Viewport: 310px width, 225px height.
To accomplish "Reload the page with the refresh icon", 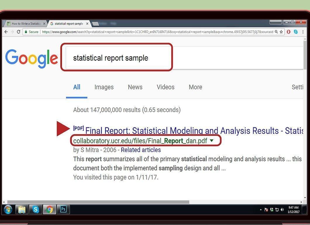I will pyautogui.click(x=18, y=32).
